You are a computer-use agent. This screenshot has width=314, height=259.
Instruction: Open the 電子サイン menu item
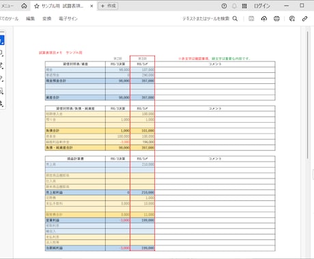click(x=68, y=18)
